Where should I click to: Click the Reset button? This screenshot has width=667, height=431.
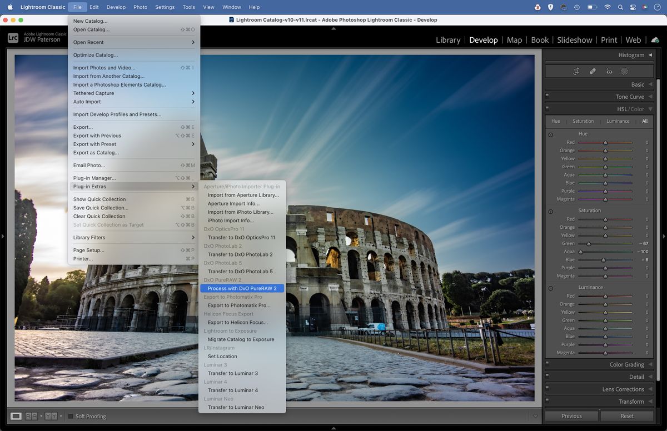coord(627,415)
